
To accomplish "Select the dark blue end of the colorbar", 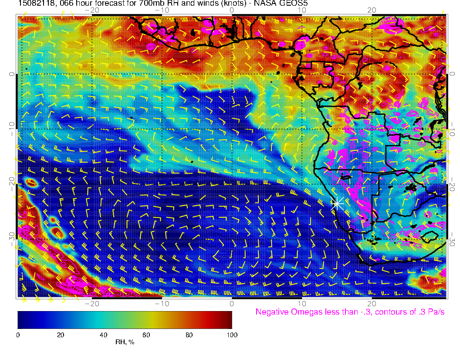I will pyautogui.click(x=23, y=319).
